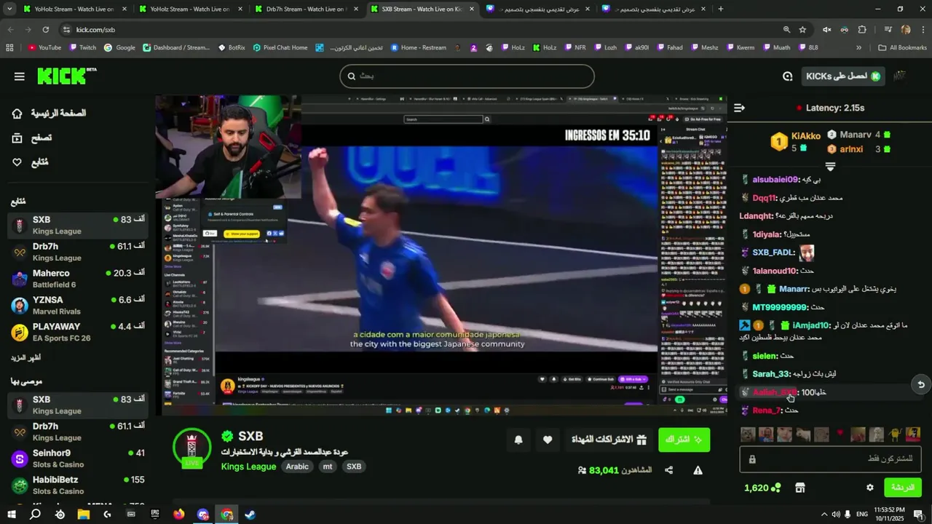Open chat settings gear icon
The image size is (932, 524).
click(x=869, y=488)
